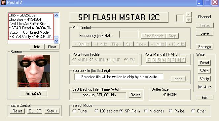Click log line 'Chip Size = 4194304'
This screenshot has width=219, height=121.
click(25, 19)
